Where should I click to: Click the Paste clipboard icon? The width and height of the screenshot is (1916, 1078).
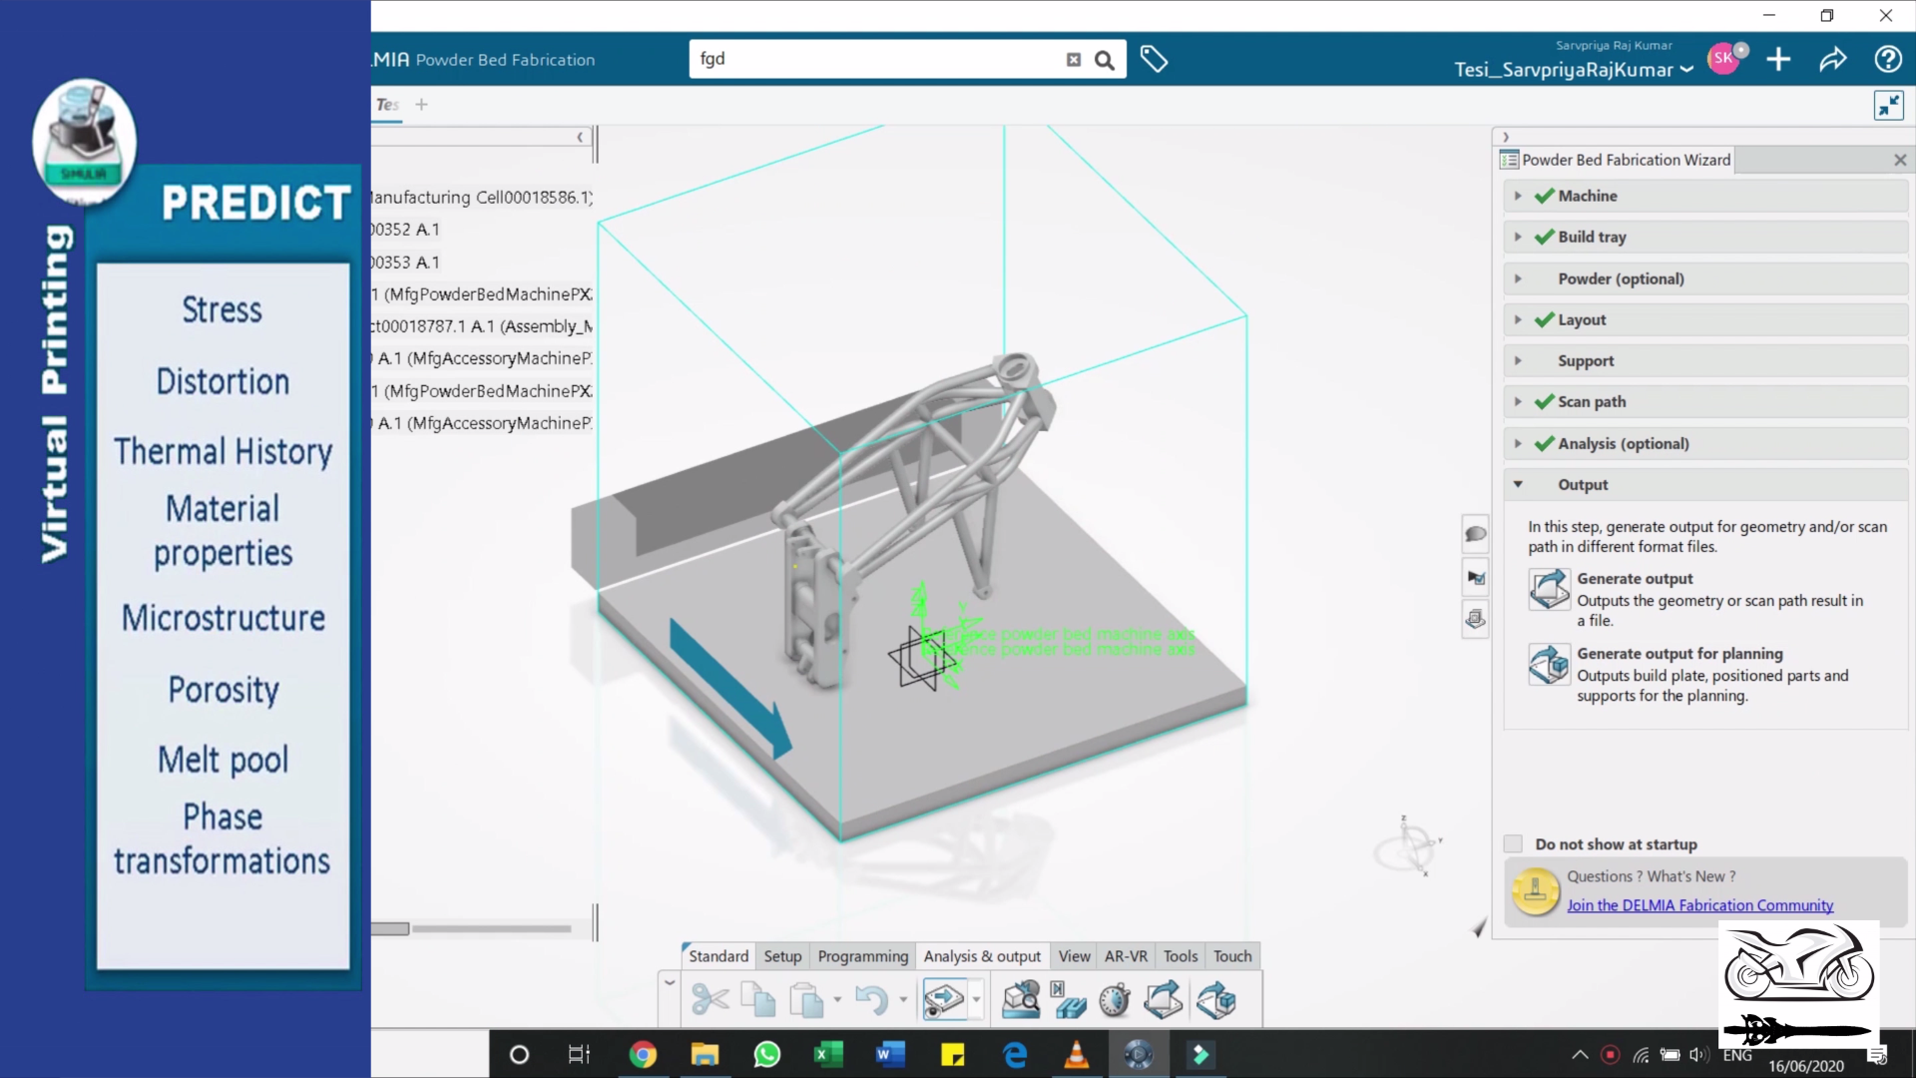pos(806,999)
